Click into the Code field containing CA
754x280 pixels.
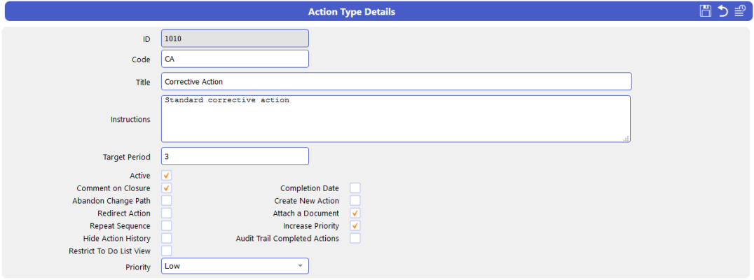[235, 59]
